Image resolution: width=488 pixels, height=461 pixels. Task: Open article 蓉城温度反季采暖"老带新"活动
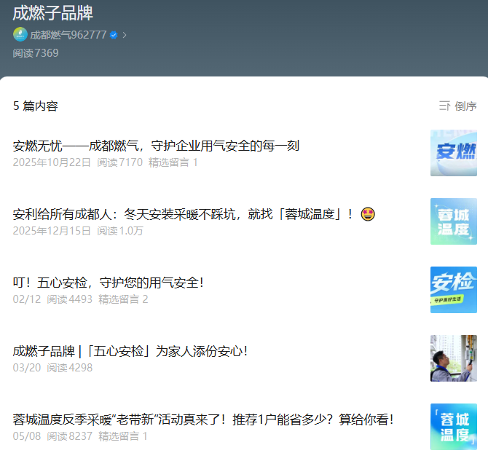[203, 419]
